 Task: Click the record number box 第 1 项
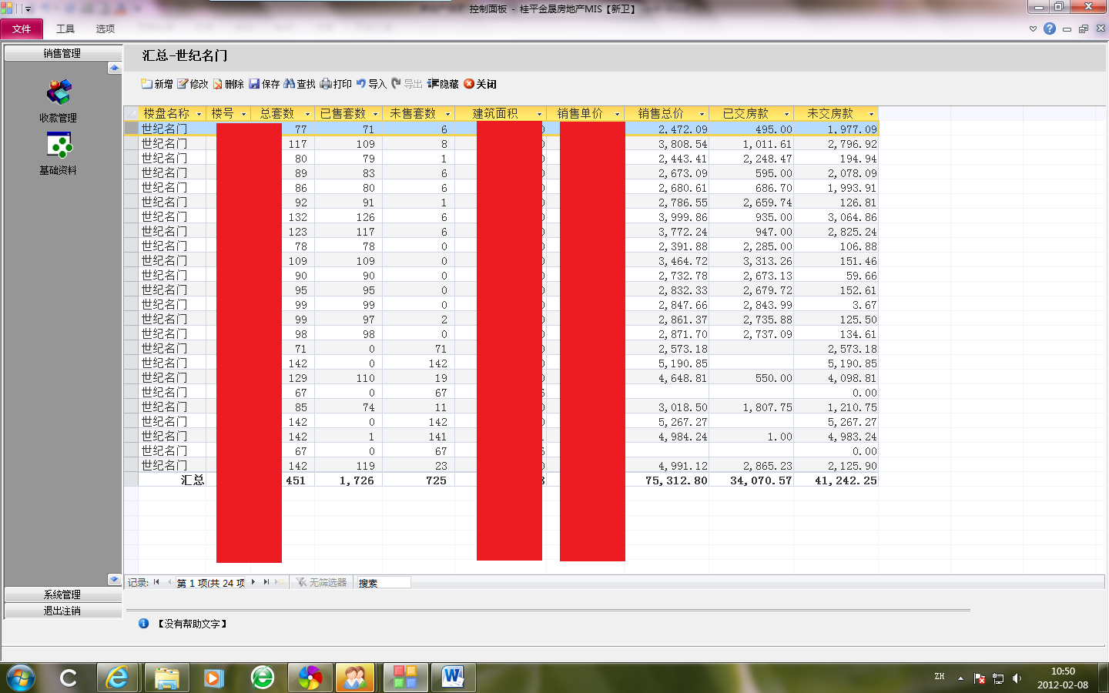pyautogui.click(x=212, y=583)
